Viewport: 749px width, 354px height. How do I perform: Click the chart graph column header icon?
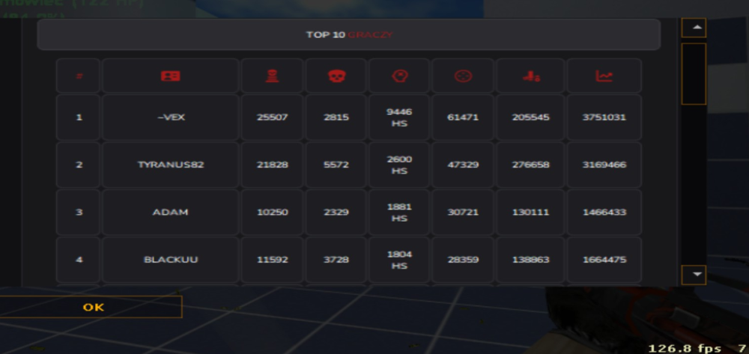click(x=604, y=76)
